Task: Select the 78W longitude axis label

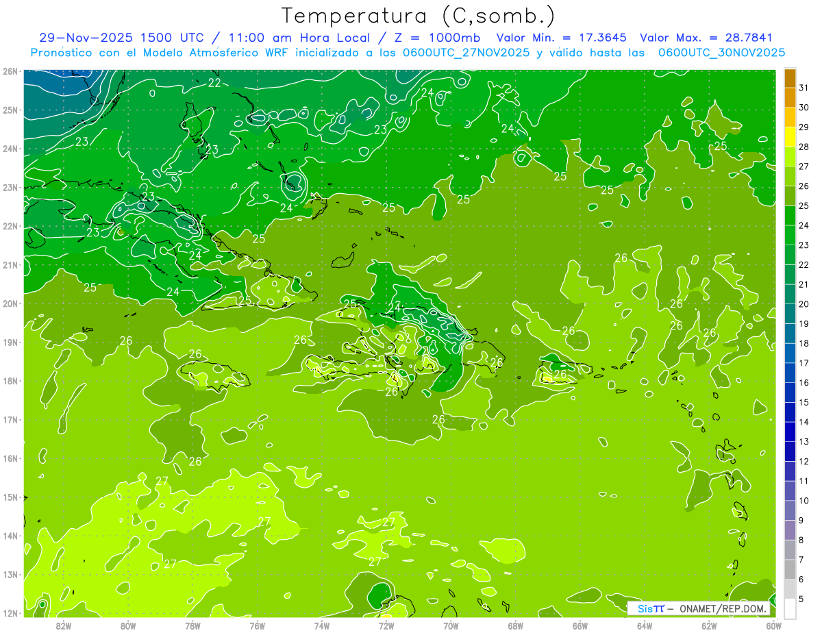Action: (x=192, y=625)
